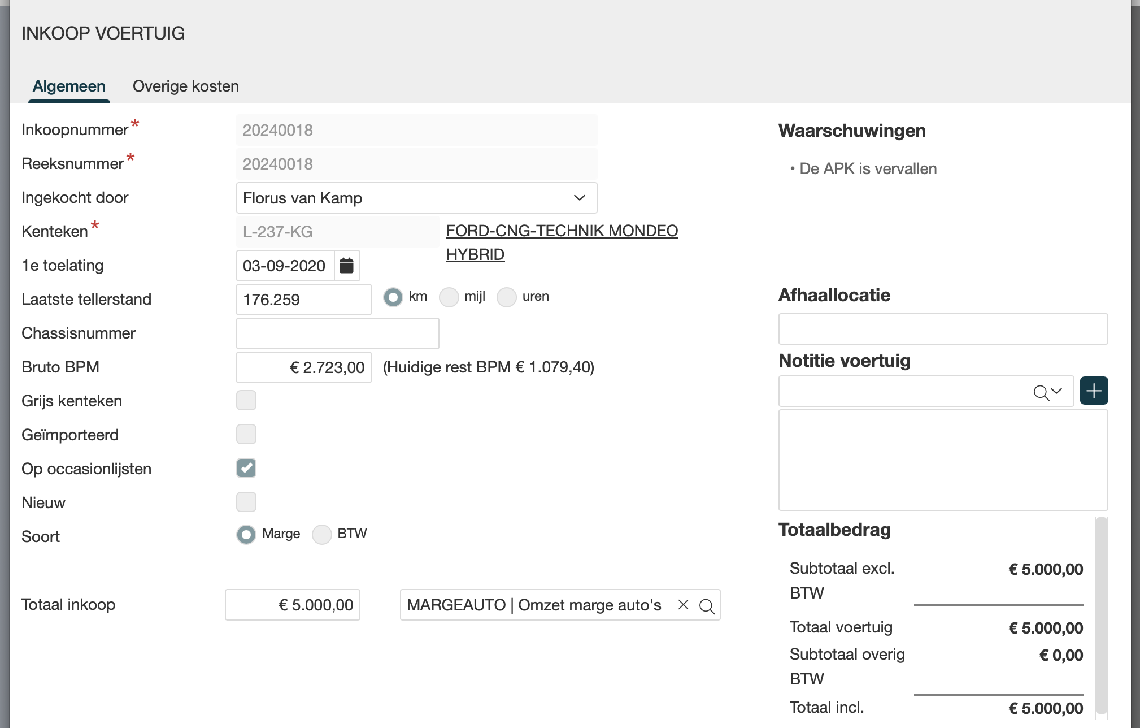
Task: Click the Totaalbedrag panel scrollbar
Action: 1101,616
